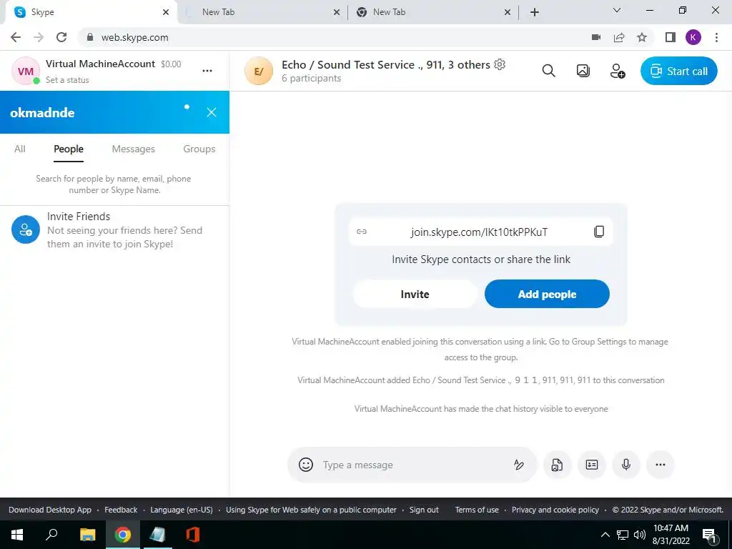This screenshot has width=732, height=549.
Task: Open Download Desktop App link
Action: [x=50, y=510]
